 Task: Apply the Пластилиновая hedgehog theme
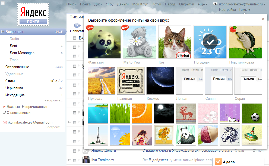[245, 42]
